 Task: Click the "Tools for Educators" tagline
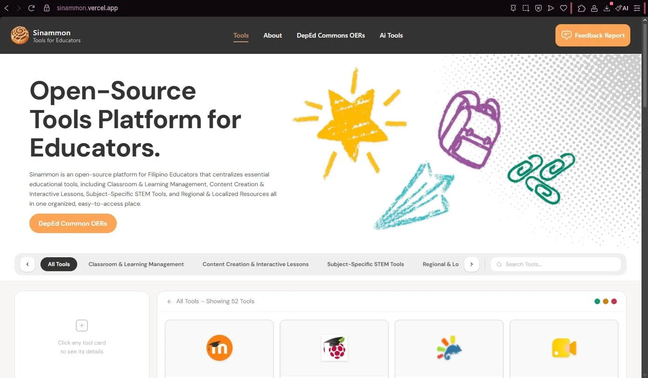(57, 40)
